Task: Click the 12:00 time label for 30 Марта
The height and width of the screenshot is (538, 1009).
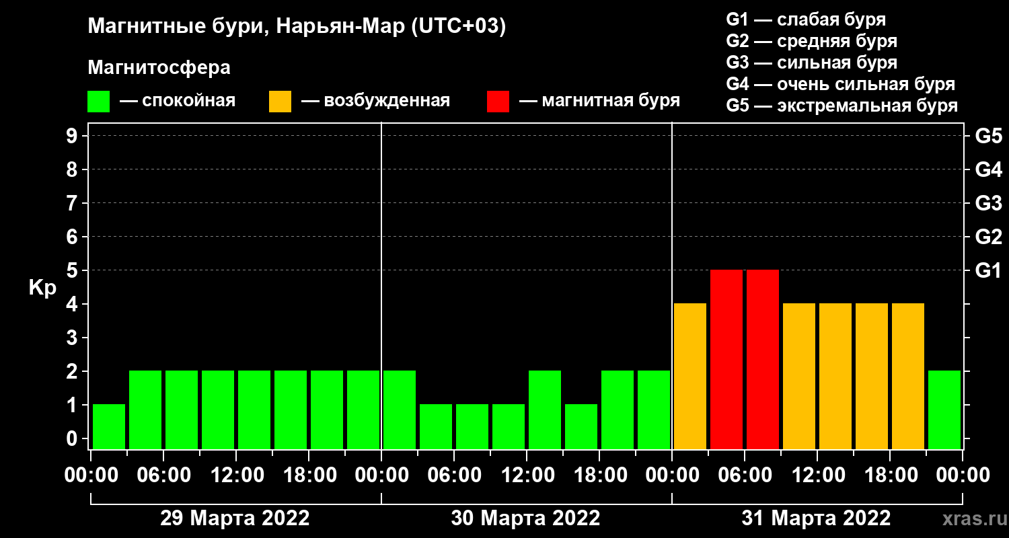Action: click(x=527, y=475)
